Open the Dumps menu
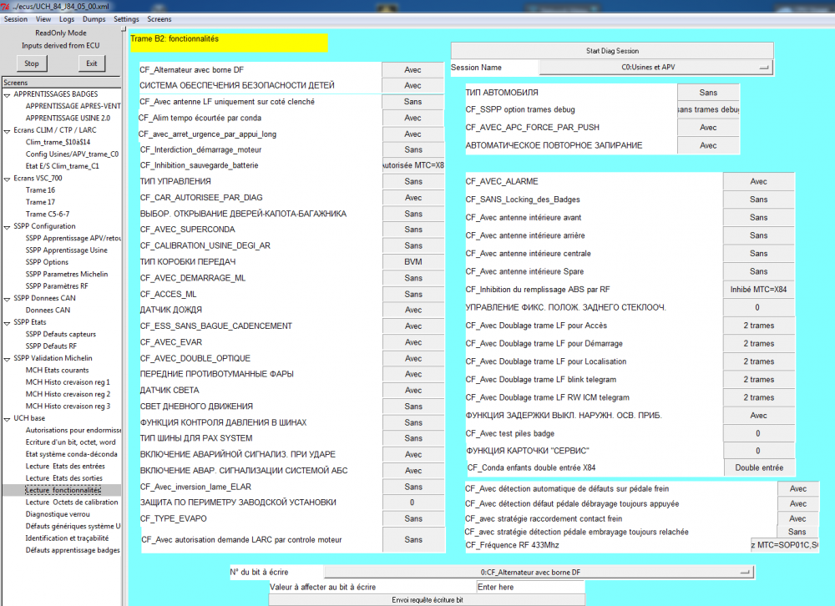Viewport: 835px width, 606px height. [x=94, y=19]
